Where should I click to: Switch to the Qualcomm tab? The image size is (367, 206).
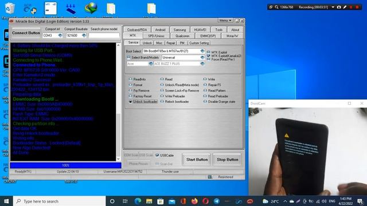coord(182,36)
